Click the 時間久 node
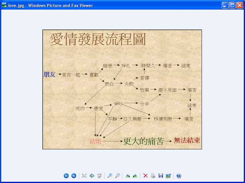The image size is (245, 183). click(x=148, y=66)
